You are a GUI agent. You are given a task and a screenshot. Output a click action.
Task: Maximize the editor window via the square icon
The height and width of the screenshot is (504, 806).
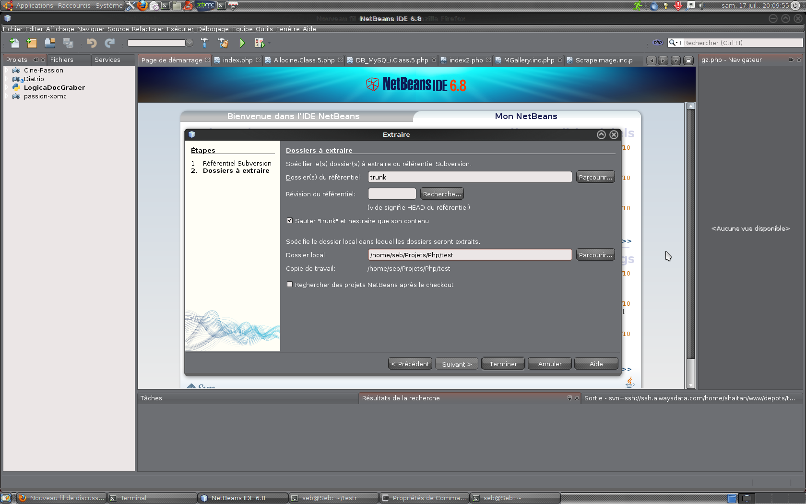coord(688,60)
